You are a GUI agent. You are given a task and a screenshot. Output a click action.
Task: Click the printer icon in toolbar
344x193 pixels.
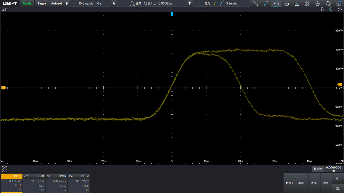pyautogui.click(x=286, y=4)
